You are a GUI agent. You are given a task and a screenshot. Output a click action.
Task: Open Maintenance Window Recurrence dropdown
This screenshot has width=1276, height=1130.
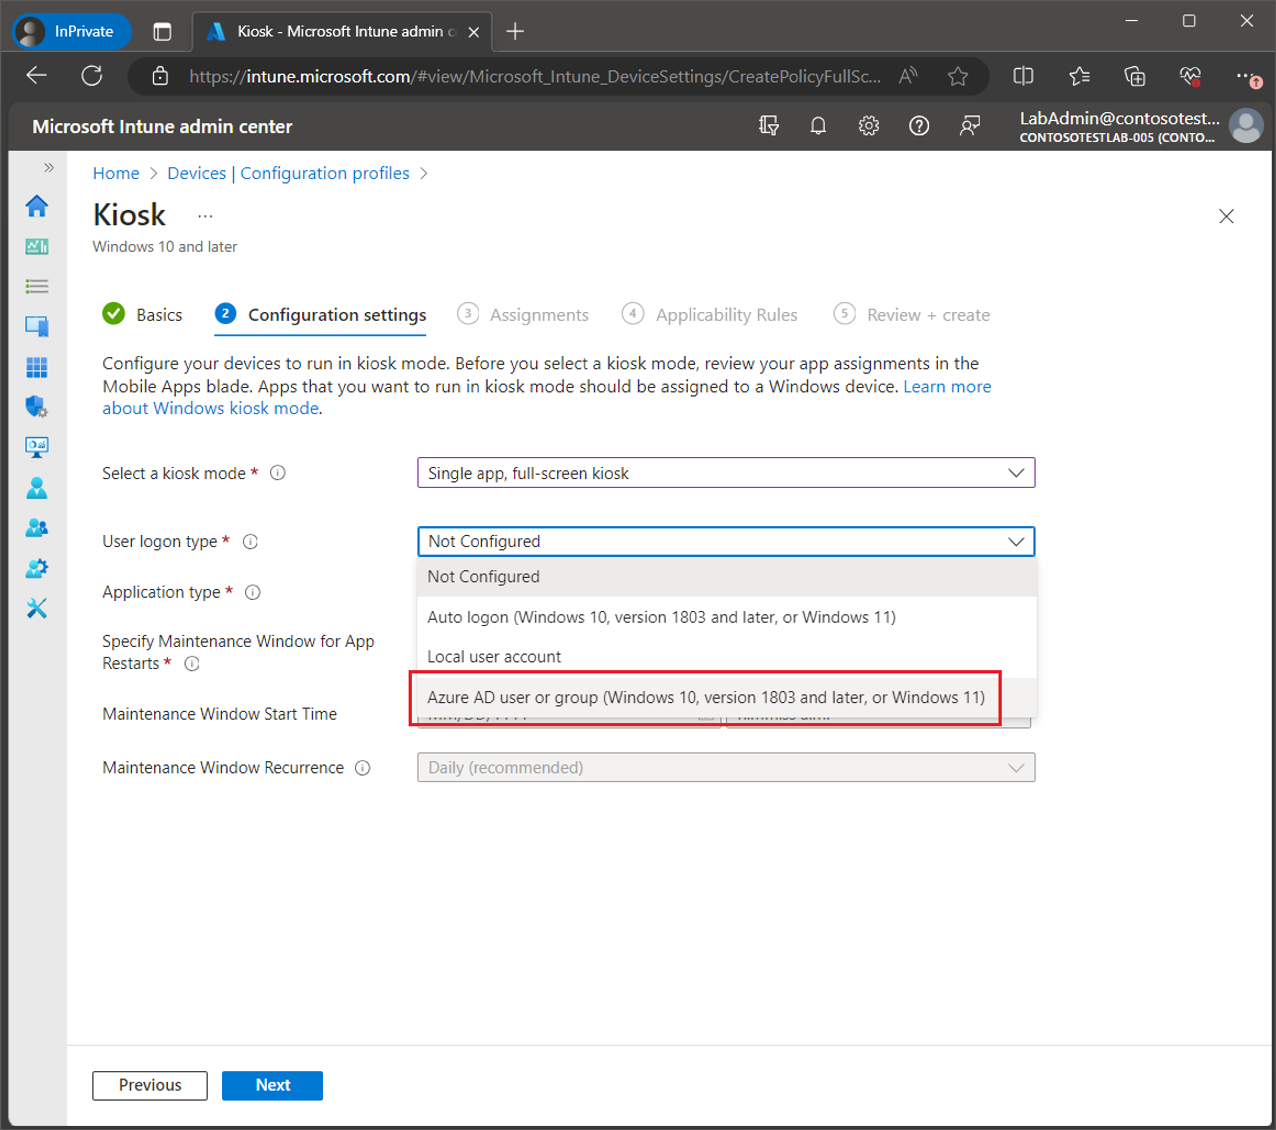click(726, 767)
